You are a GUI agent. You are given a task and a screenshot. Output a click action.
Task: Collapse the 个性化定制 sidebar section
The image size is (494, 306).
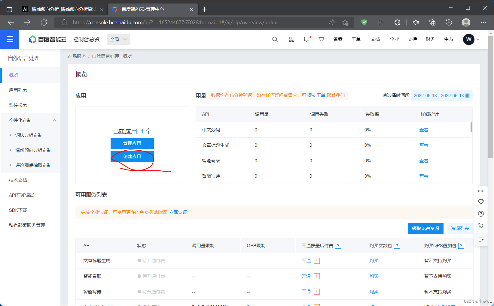[x=54, y=120]
